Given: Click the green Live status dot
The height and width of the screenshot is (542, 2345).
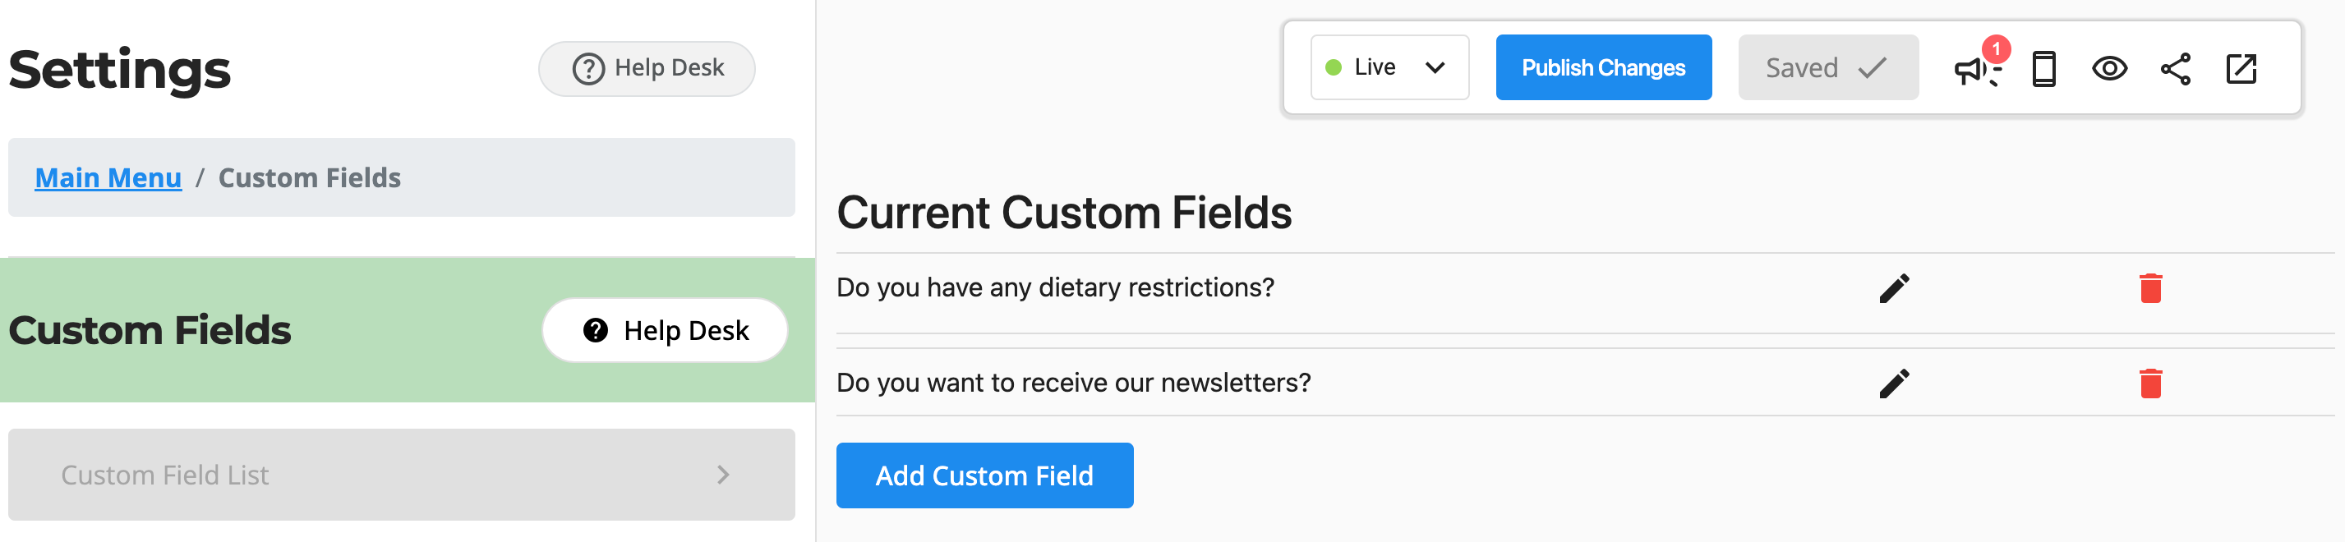Looking at the screenshot, I should (x=1334, y=67).
